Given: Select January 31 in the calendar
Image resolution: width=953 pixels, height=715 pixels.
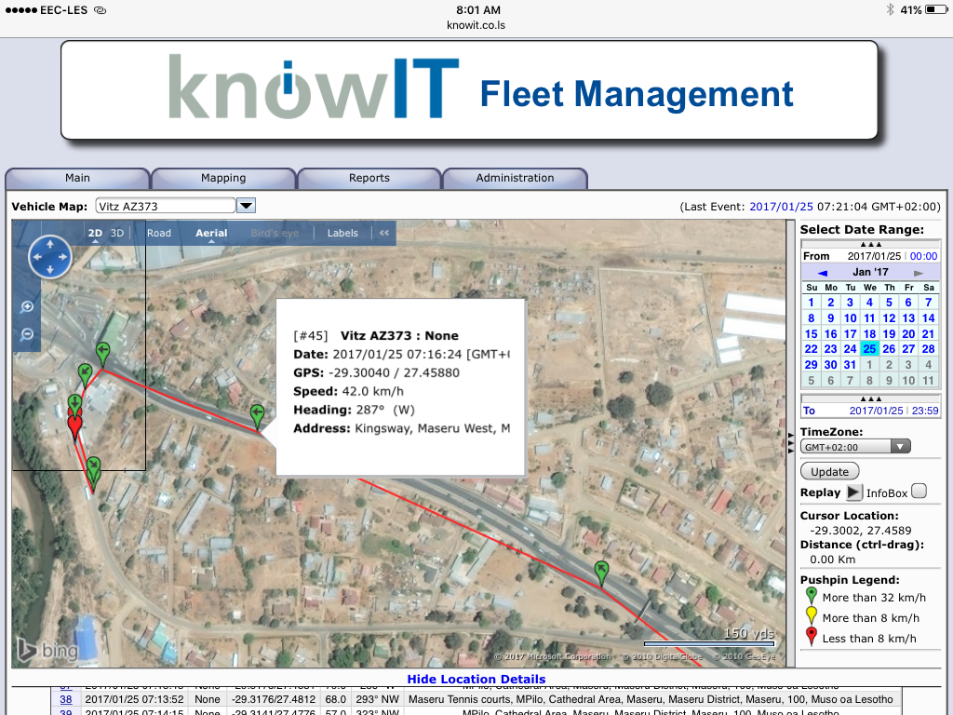Looking at the screenshot, I should coord(850,365).
